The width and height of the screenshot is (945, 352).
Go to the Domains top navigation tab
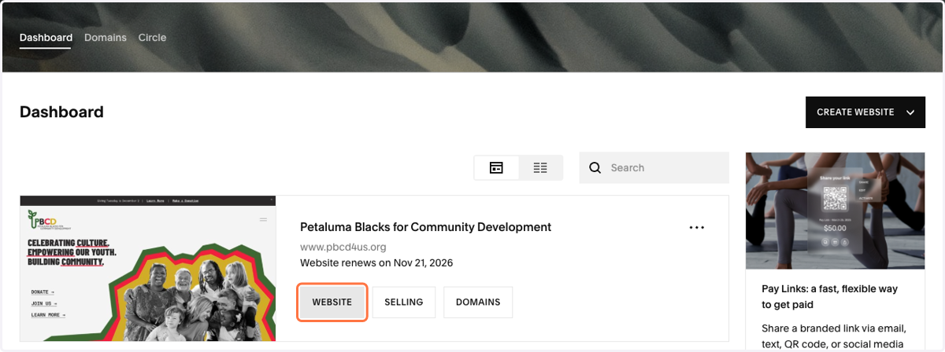(x=106, y=38)
